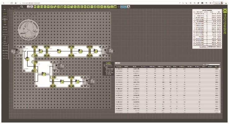Click the magnifying glass search icon
The width and height of the screenshot is (229, 124).
coord(22,7)
